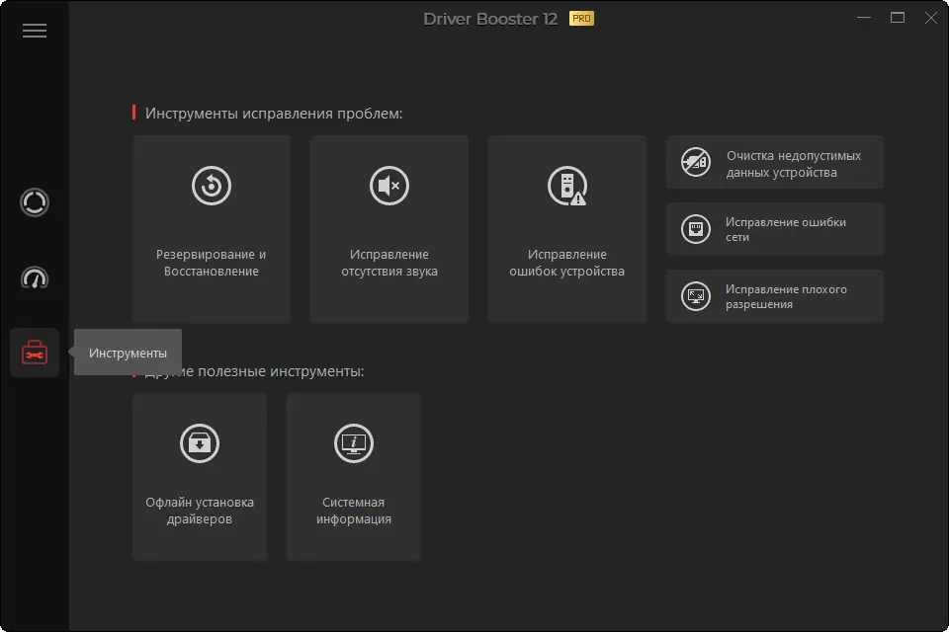Open Системная информация tool
The width and height of the screenshot is (949, 632).
point(354,510)
